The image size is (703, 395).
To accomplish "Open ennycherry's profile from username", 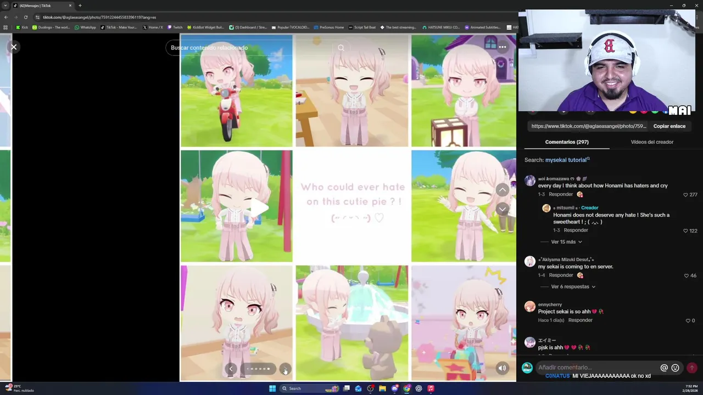I will coord(550,304).
